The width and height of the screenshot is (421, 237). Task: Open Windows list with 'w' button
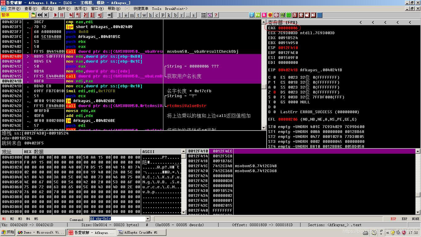click(144, 15)
